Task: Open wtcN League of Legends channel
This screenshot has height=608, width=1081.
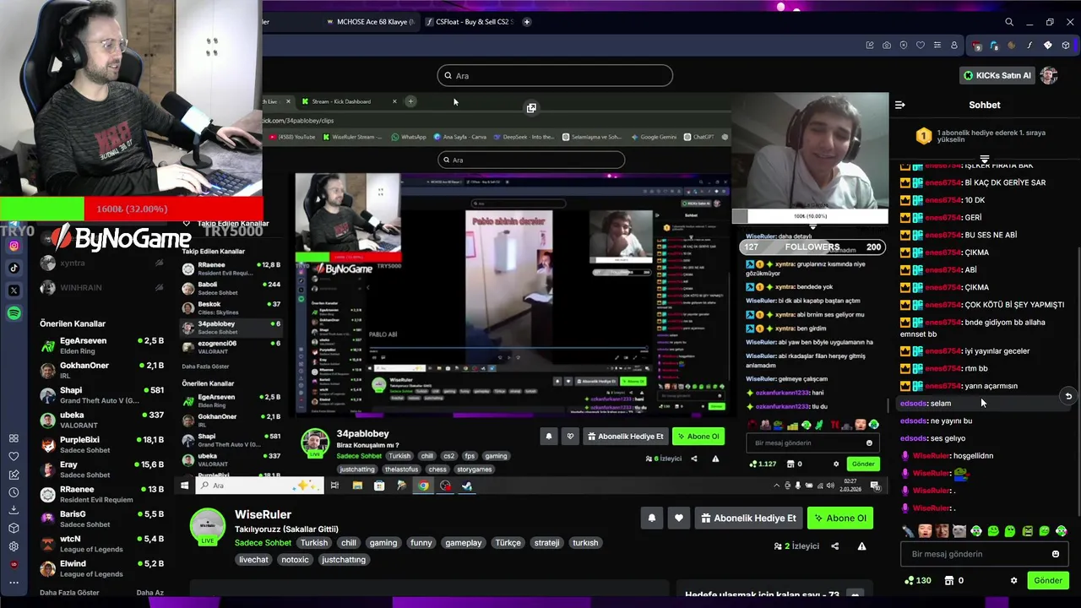Action: 101,544
